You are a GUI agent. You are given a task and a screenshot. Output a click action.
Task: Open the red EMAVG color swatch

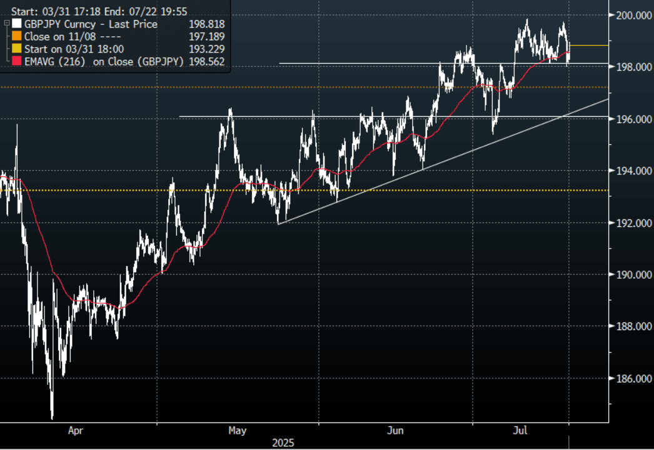click(16, 61)
